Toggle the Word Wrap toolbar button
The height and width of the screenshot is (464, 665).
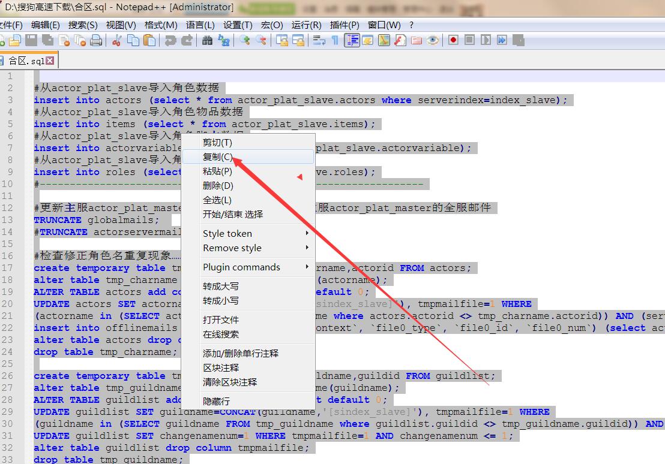pyautogui.click(x=319, y=40)
